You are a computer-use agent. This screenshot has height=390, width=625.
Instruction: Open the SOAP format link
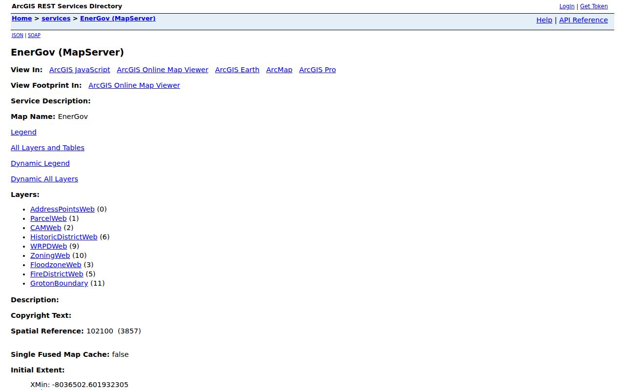[34, 35]
